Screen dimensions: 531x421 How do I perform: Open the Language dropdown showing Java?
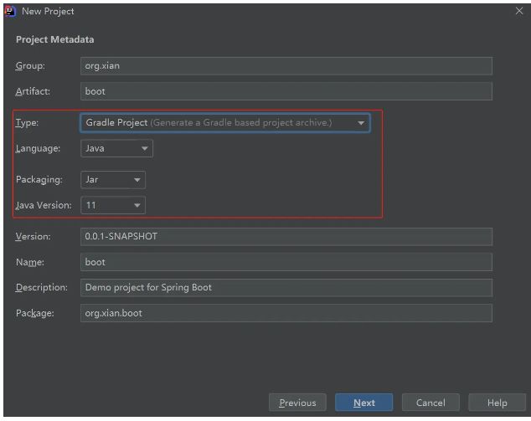116,148
